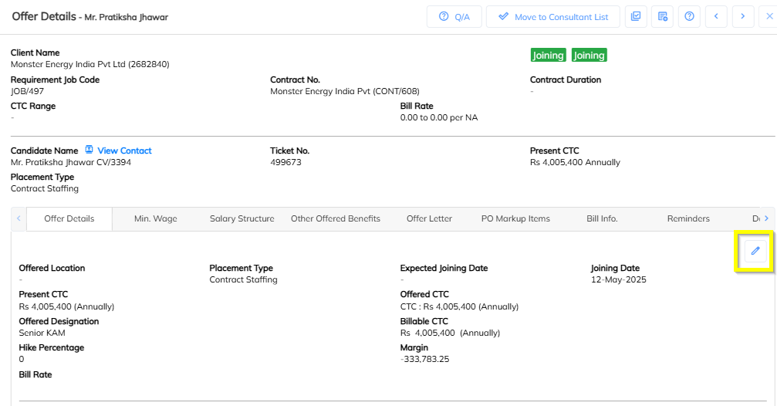Close the Offer Details panel
This screenshot has height=406, width=777.
click(769, 16)
